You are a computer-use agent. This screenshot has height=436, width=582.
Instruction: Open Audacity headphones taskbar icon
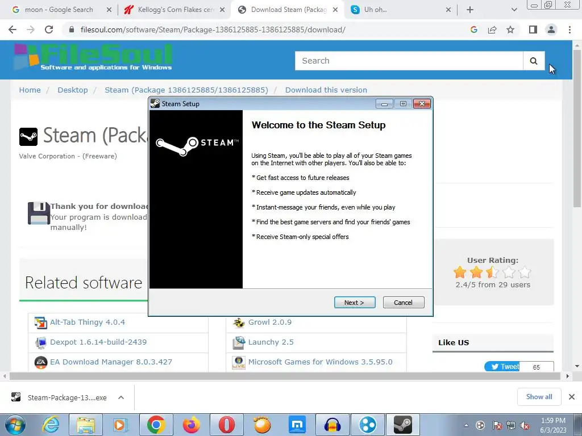[332, 425]
